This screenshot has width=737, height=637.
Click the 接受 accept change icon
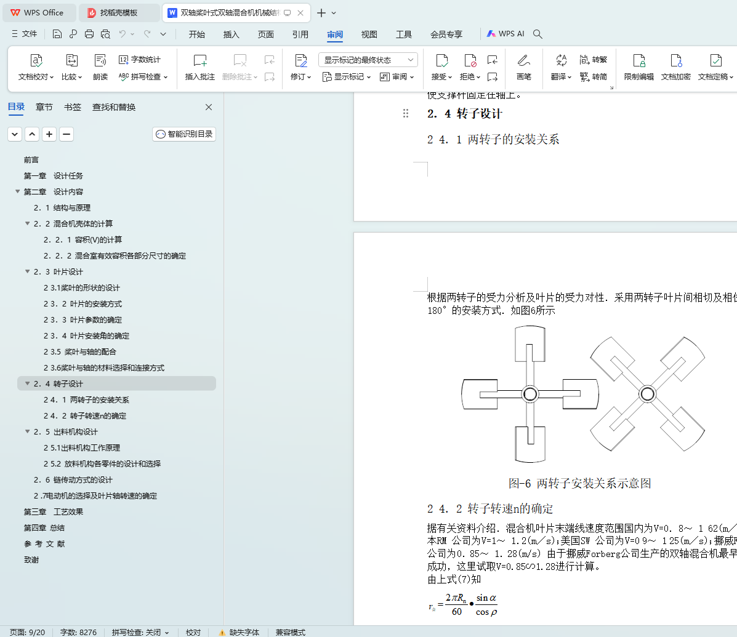coord(442,60)
